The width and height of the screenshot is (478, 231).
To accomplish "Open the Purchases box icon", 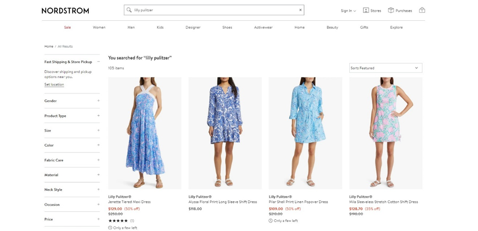I will coord(391,10).
